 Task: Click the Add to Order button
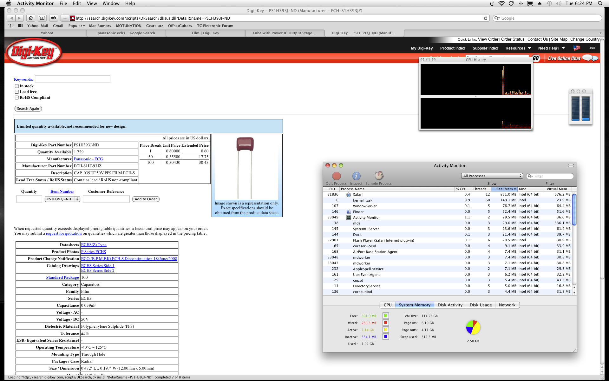click(146, 199)
